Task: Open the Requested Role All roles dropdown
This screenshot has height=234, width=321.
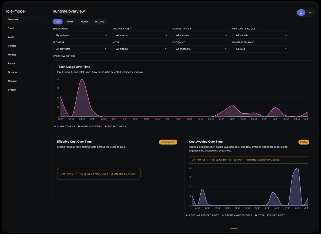Action: click(x=261, y=49)
